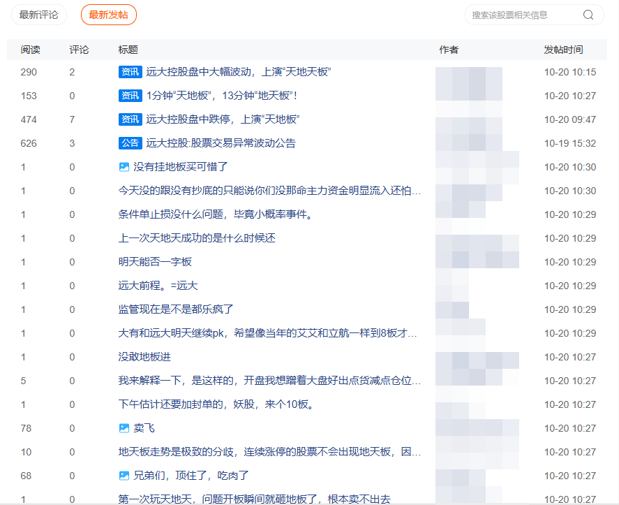Viewport: 619px width, 505px height.
Task: Click 资讯 tag on 远大控股盘中大幅波动 post
Action: [x=130, y=72]
